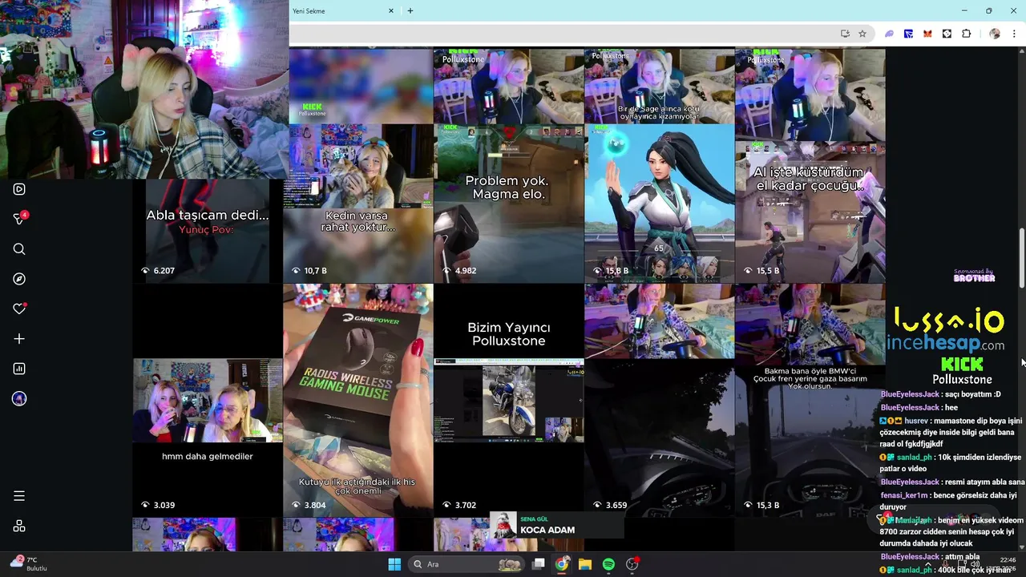The image size is (1026, 577).
Task: Open messages icon with red badge
Action: pyautogui.click(x=20, y=219)
